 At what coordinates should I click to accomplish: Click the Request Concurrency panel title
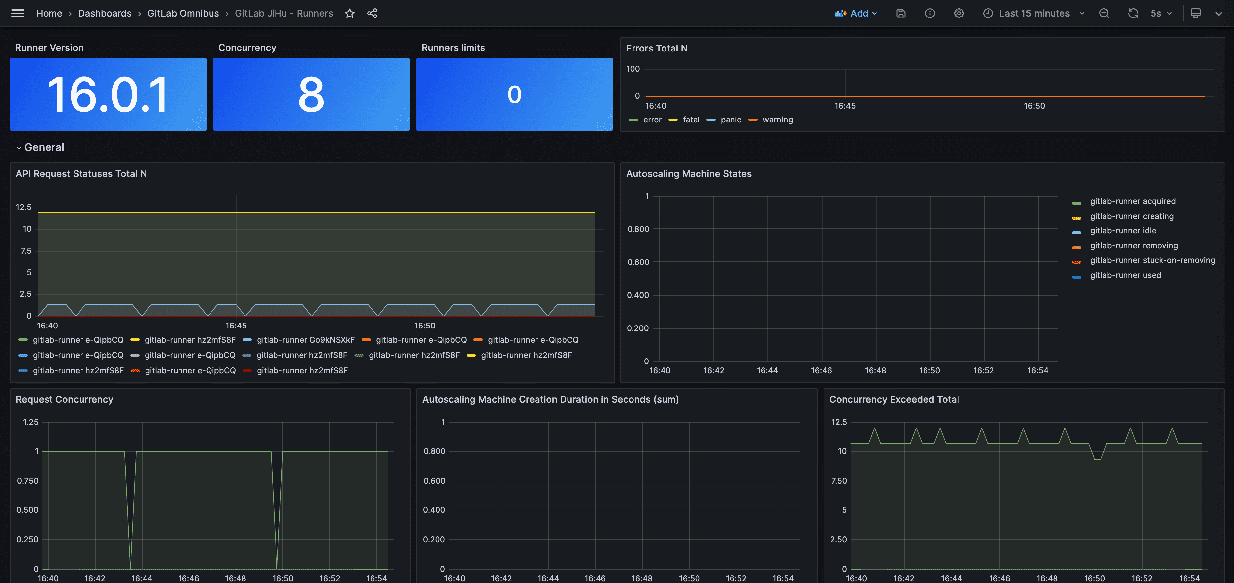point(64,399)
